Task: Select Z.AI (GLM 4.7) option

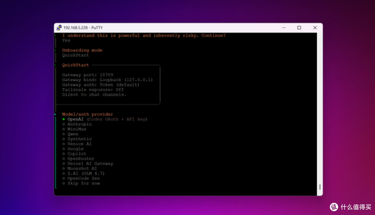Action: tap(83, 173)
